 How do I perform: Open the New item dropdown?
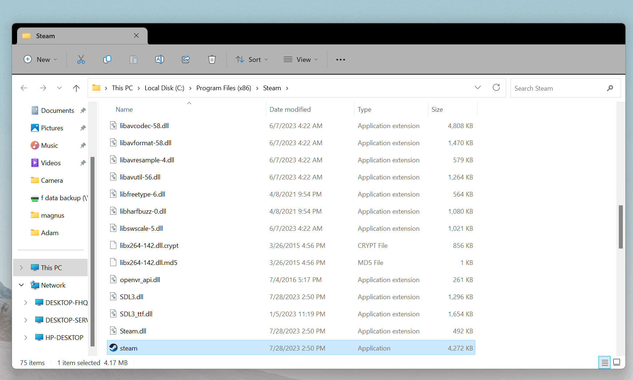[x=40, y=59]
